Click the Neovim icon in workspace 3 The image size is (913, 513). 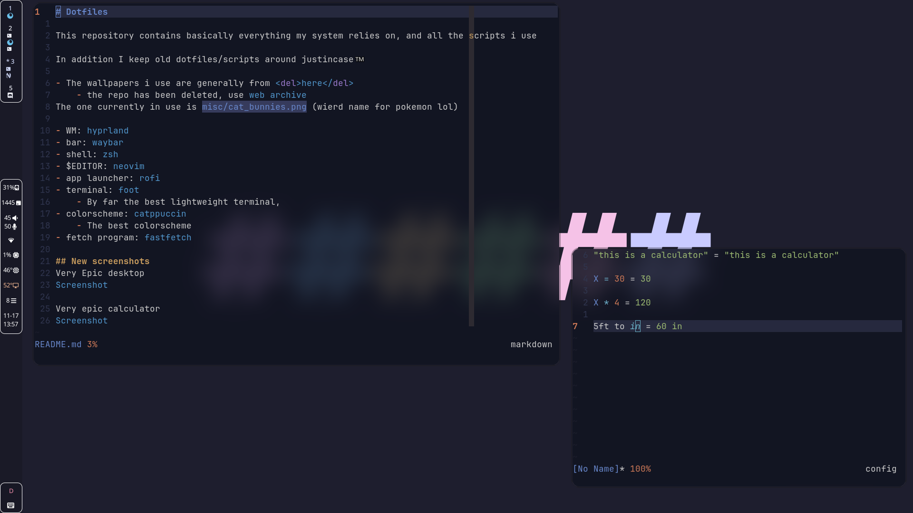[x=9, y=76]
